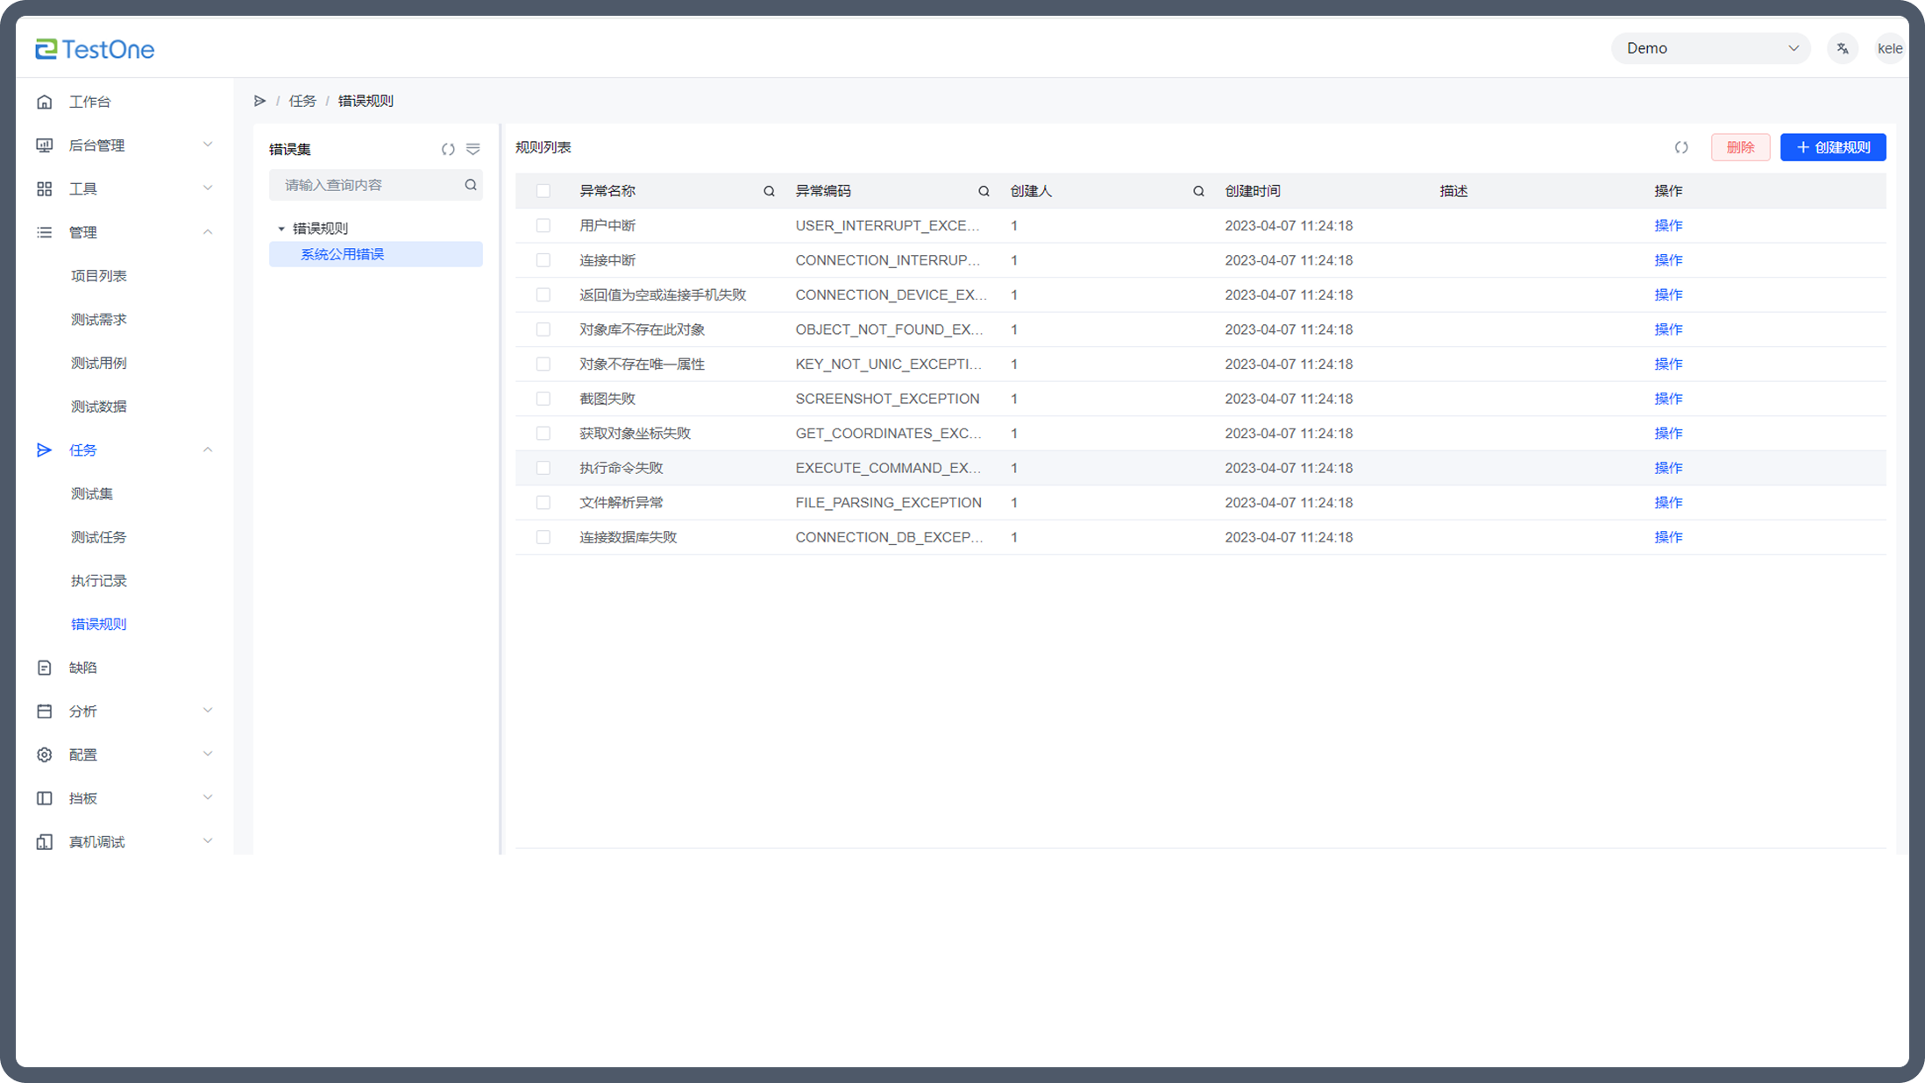Image resolution: width=1925 pixels, height=1083 pixels.
Task: Open 测试任务 in sidebar menu
Action: click(98, 537)
